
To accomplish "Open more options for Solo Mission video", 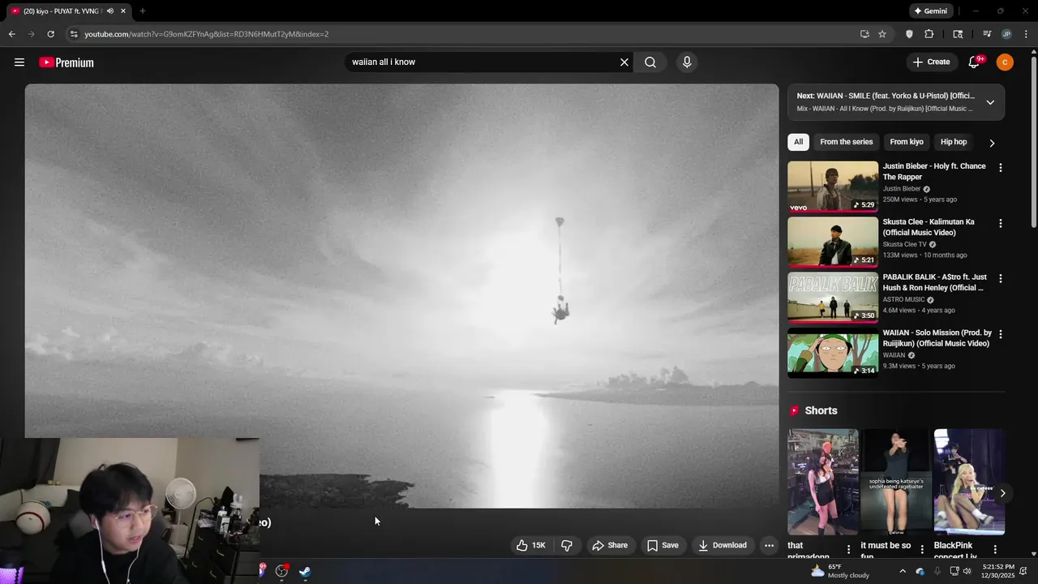I will coord(1000,334).
